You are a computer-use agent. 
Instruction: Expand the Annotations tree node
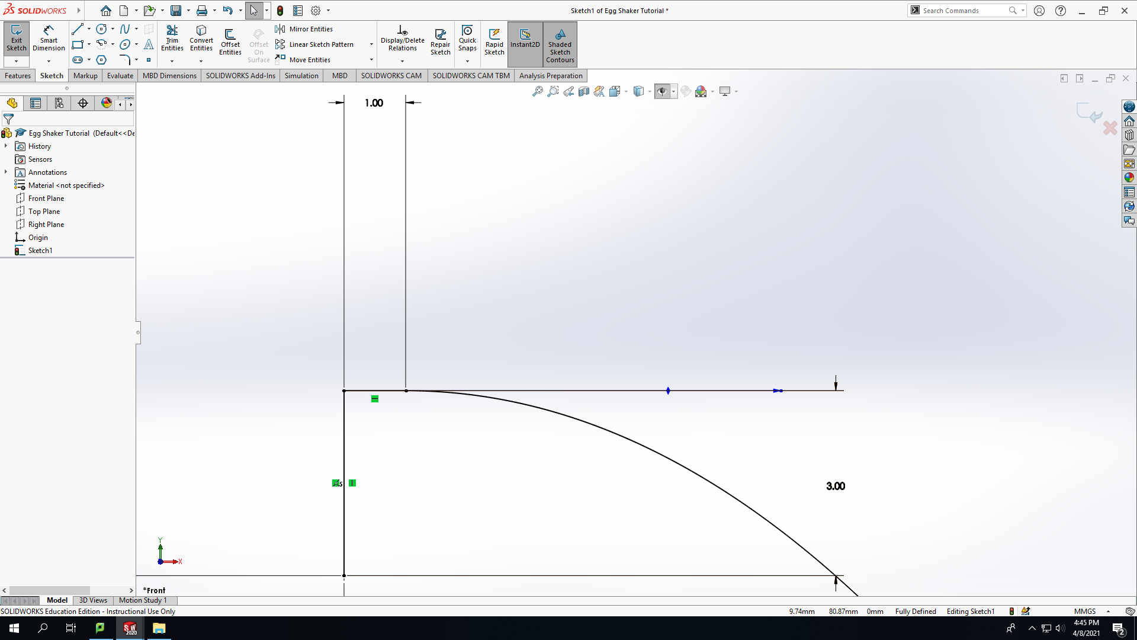6,172
